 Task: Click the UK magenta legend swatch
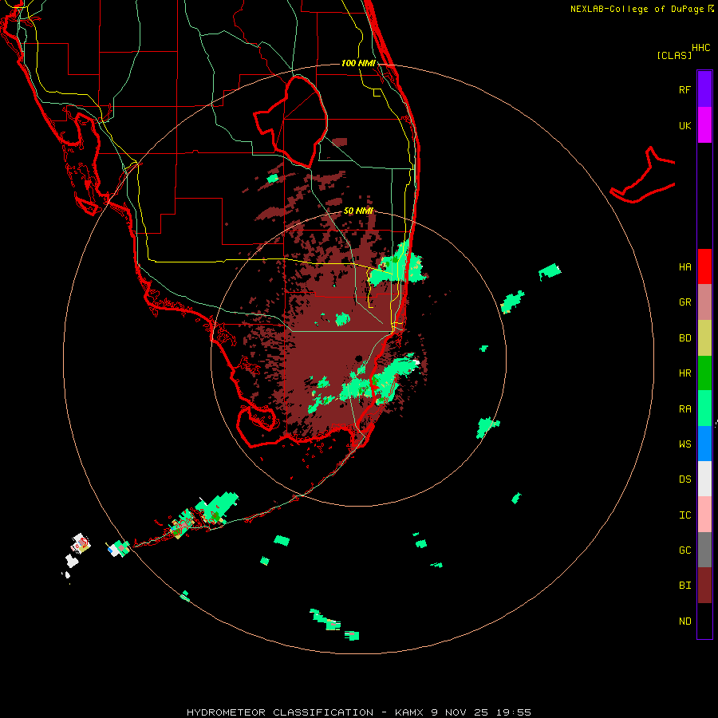(704, 125)
